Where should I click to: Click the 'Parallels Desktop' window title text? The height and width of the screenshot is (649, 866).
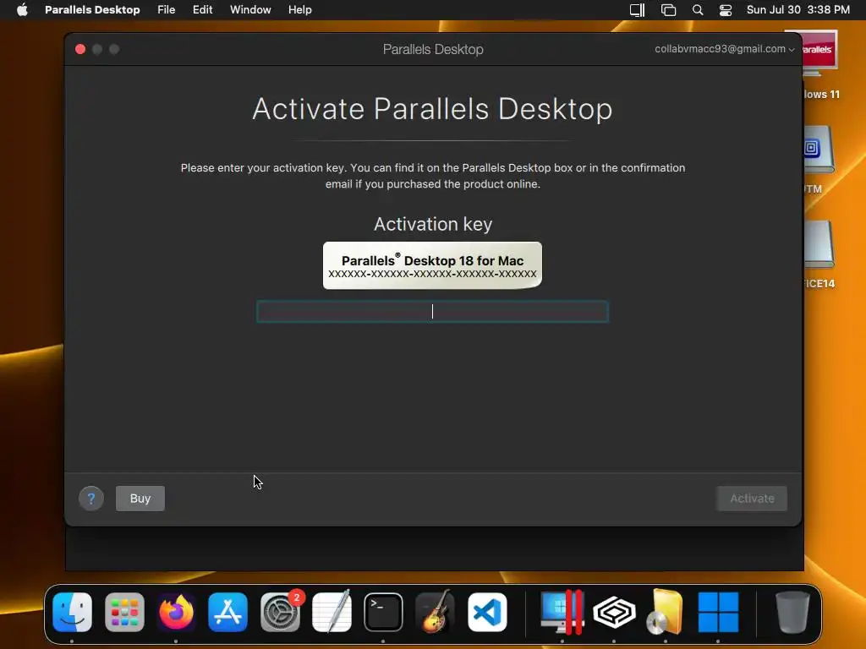(433, 49)
